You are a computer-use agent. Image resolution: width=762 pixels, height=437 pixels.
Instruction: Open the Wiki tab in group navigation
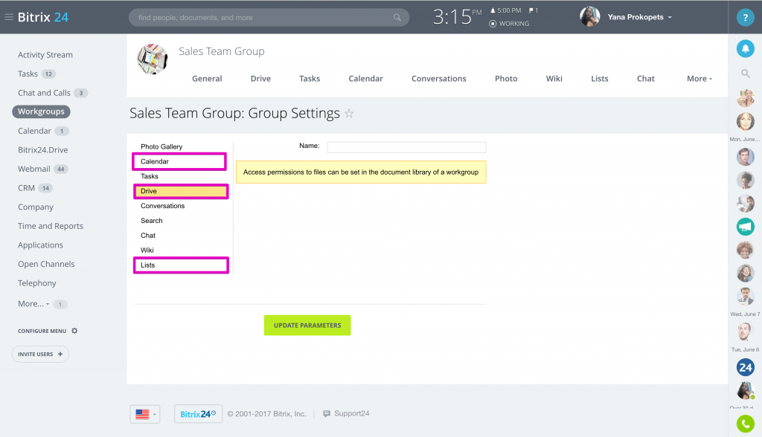(554, 79)
